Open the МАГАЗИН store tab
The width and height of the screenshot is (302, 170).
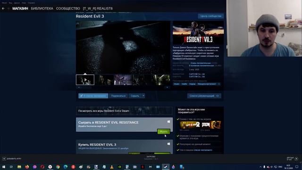coord(20,8)
